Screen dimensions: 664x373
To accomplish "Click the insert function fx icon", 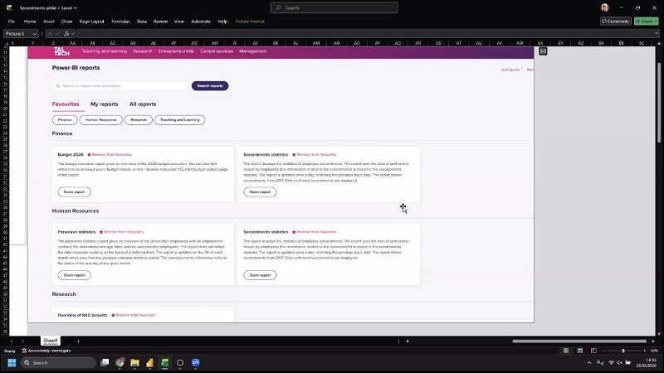I will 66,33.
